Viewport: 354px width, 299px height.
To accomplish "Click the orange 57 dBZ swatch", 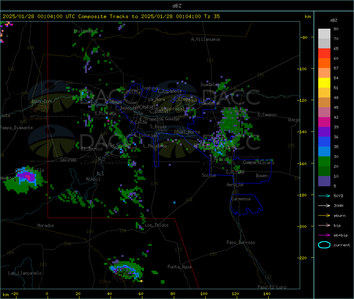I will [x=324, y=63].
